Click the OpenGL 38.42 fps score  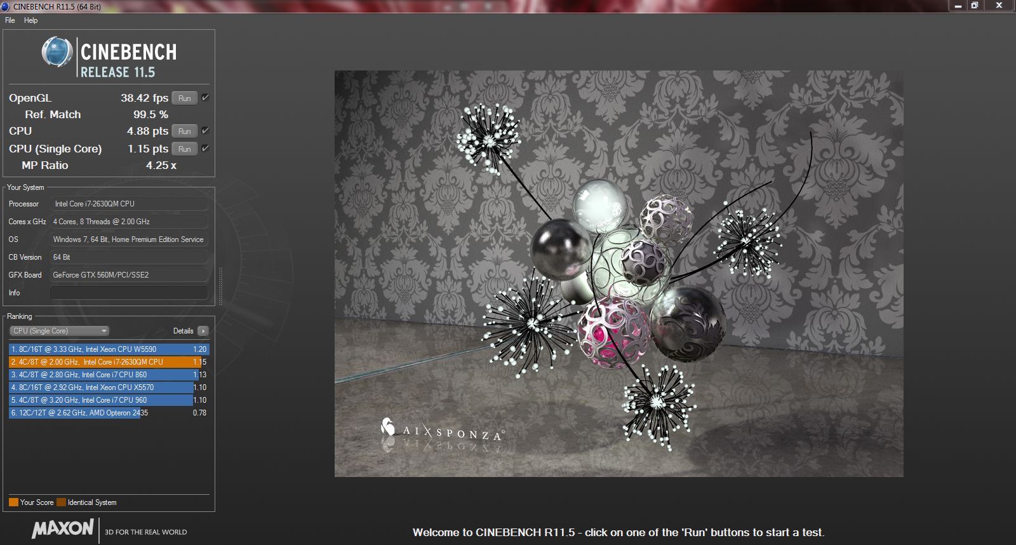[144, 98]
